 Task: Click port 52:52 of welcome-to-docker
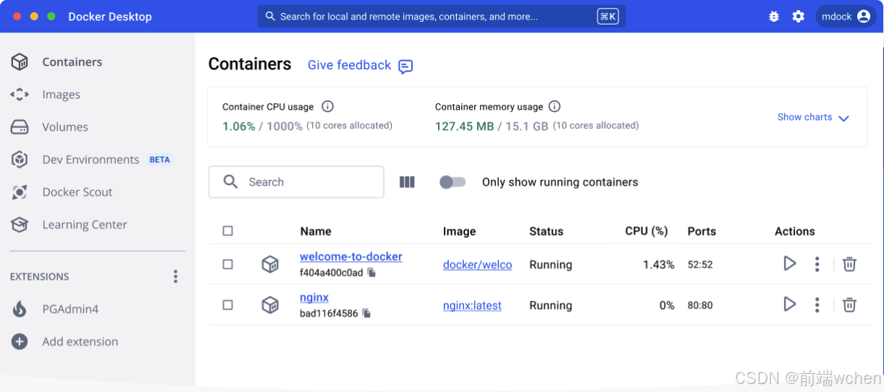click(700, 265)
